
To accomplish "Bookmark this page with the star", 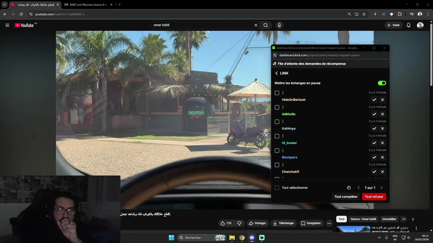I will pos(364,14).
